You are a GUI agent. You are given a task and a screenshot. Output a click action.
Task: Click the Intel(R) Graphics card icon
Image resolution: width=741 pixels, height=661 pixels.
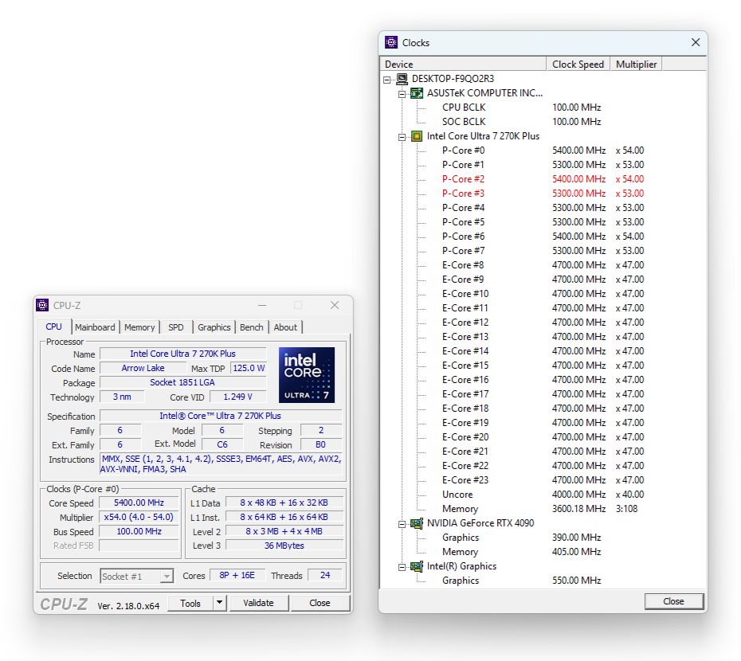tap(417, 566)
